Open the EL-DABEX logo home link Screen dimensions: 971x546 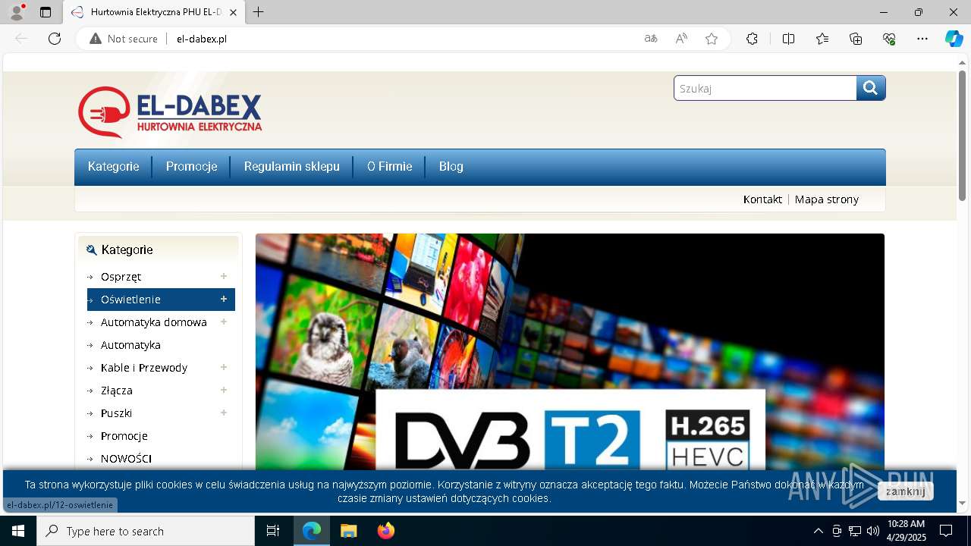point(170,112)
